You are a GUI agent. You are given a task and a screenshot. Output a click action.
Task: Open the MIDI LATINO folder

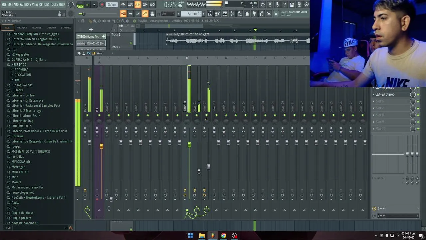20,172
